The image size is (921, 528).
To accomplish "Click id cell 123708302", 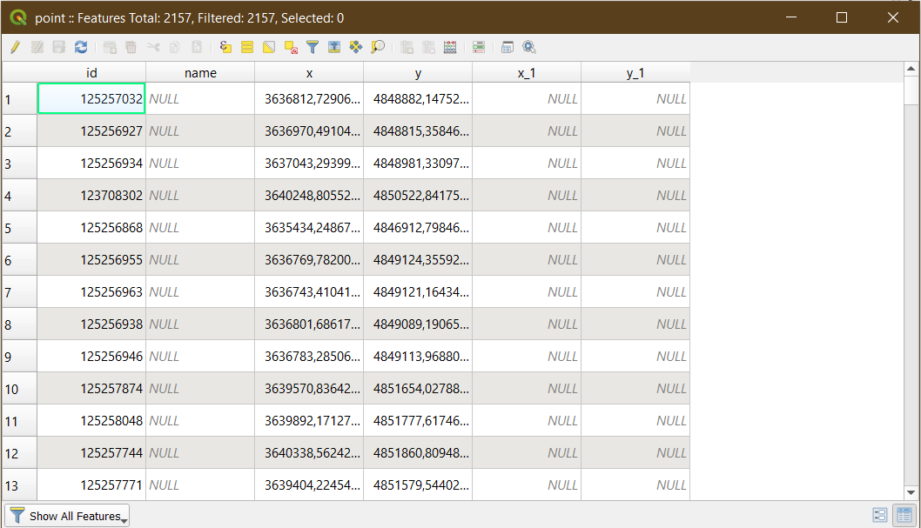I will [91, 196].
